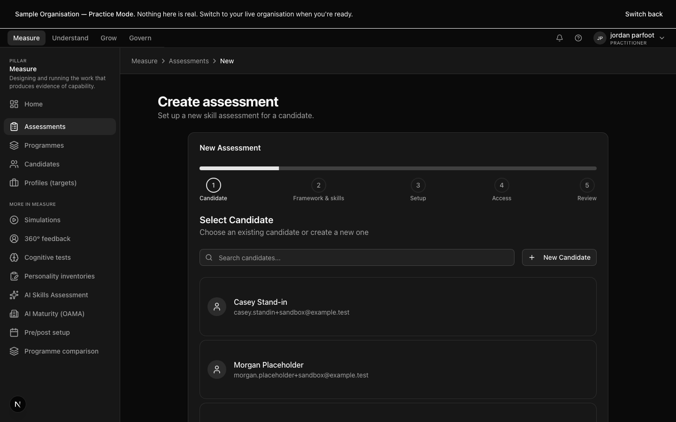Select the Casey Stand-in candidate card

398,307
